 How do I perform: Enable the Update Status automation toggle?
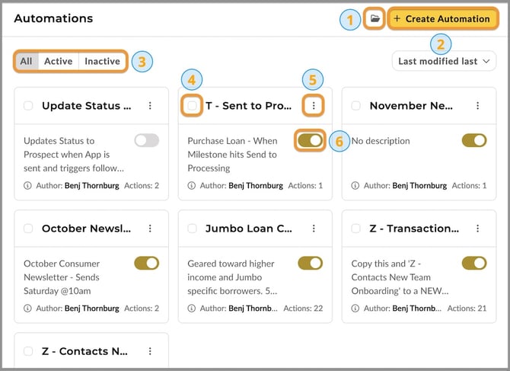147,141
